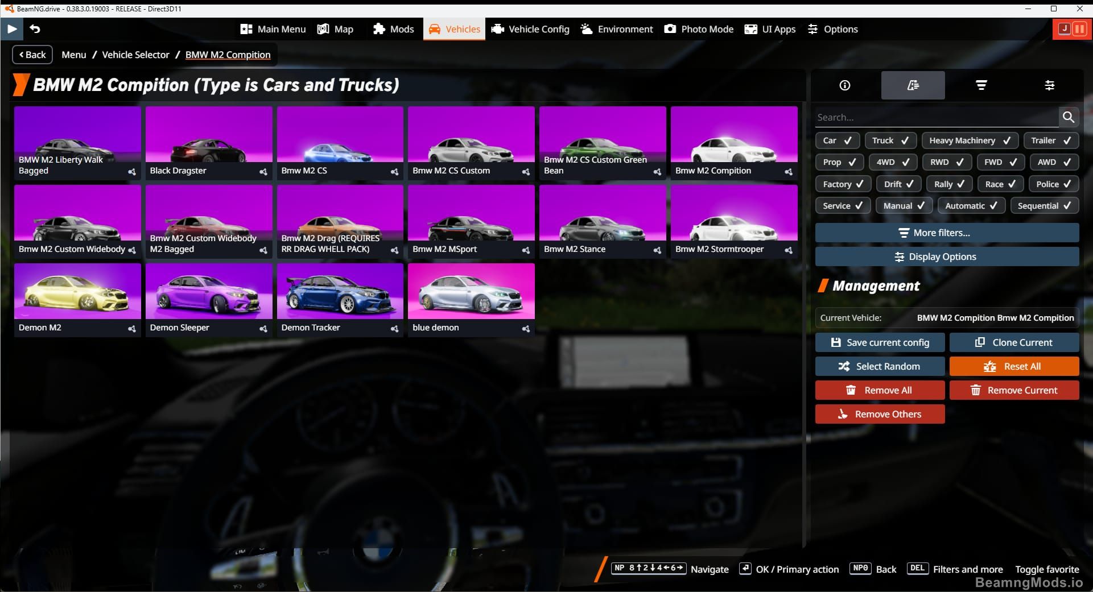This screenshot has width=1093, height=592.
Task: Click the orange pause indicator top right
Action: point(1079,28)
